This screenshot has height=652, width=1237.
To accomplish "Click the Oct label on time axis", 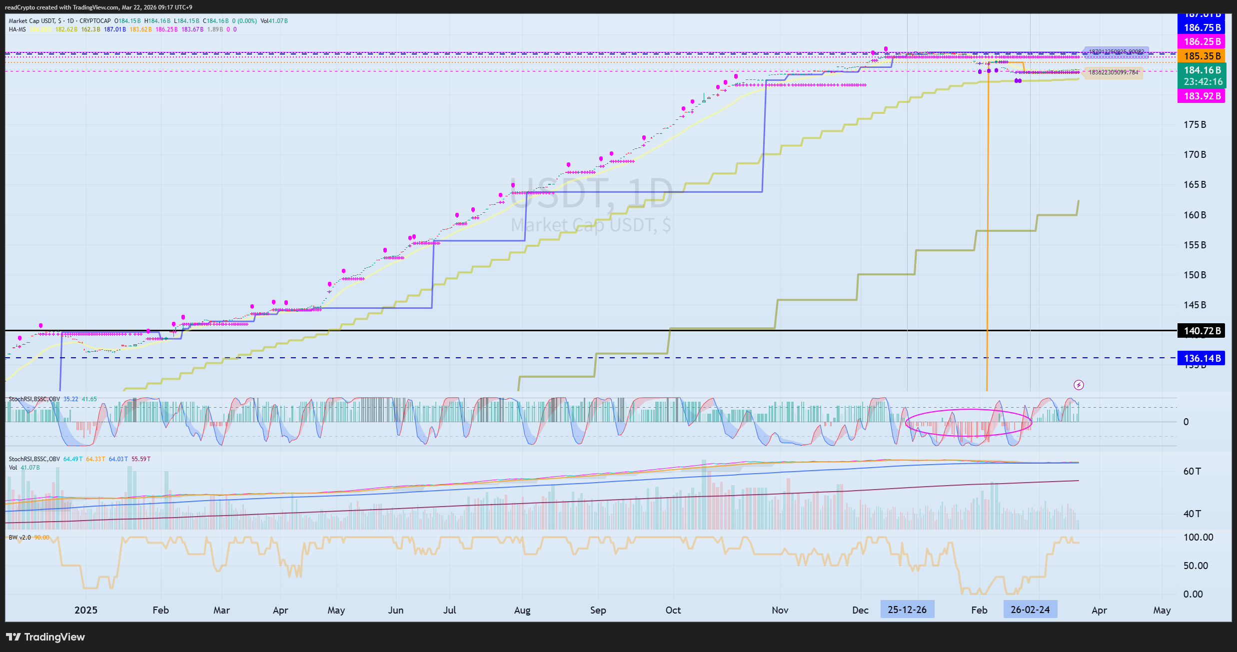I will [673, 610].
